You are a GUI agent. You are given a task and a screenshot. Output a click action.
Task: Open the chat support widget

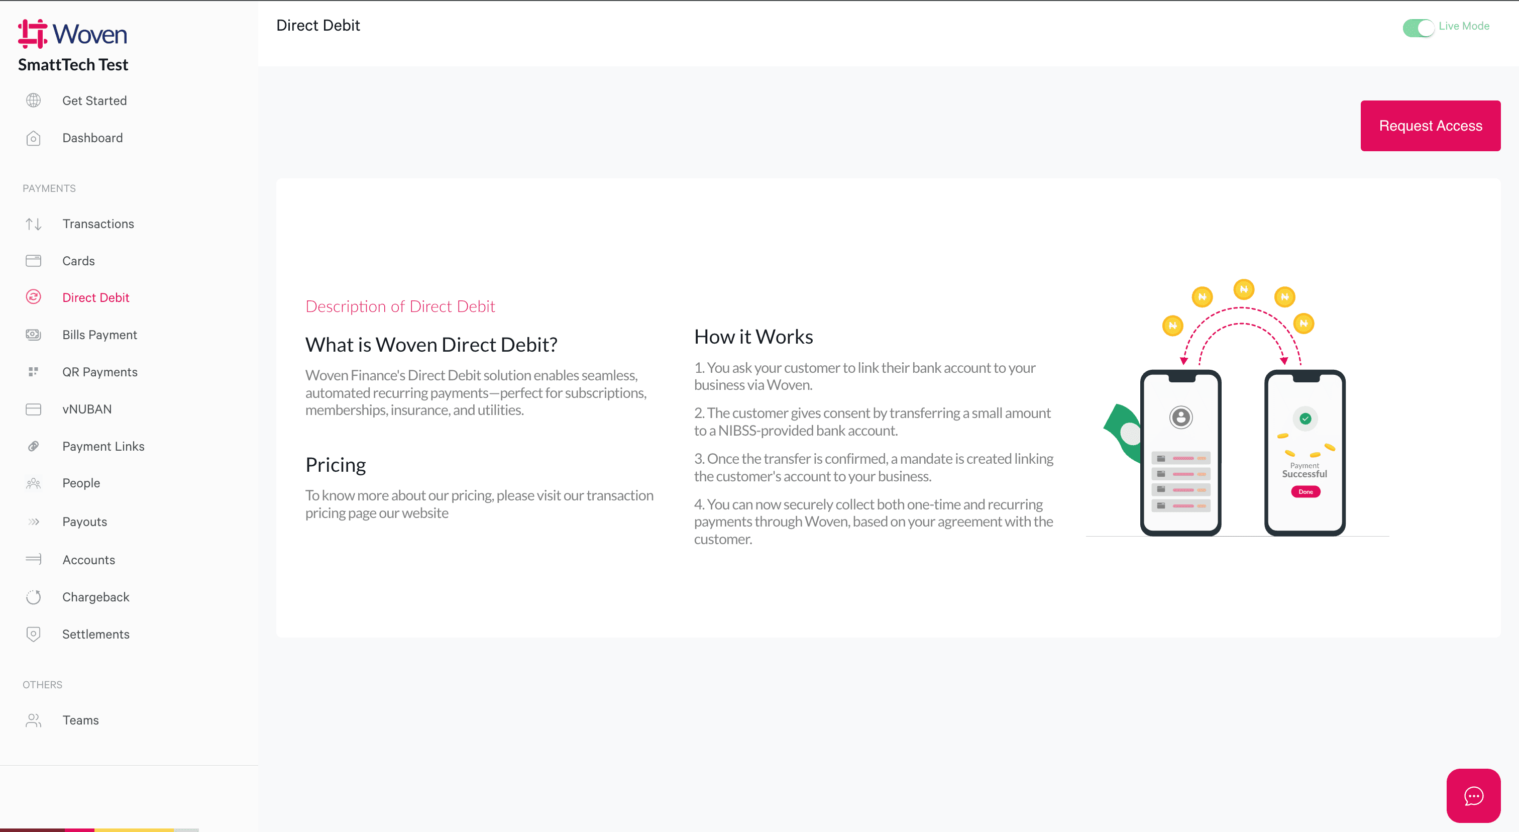coord(1473,796)
